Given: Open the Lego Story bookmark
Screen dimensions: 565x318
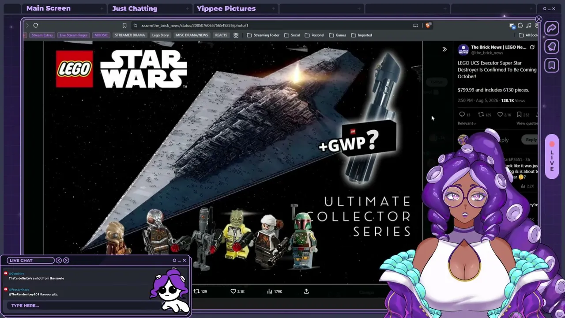Looking at the screenshot, I should 160,35.
